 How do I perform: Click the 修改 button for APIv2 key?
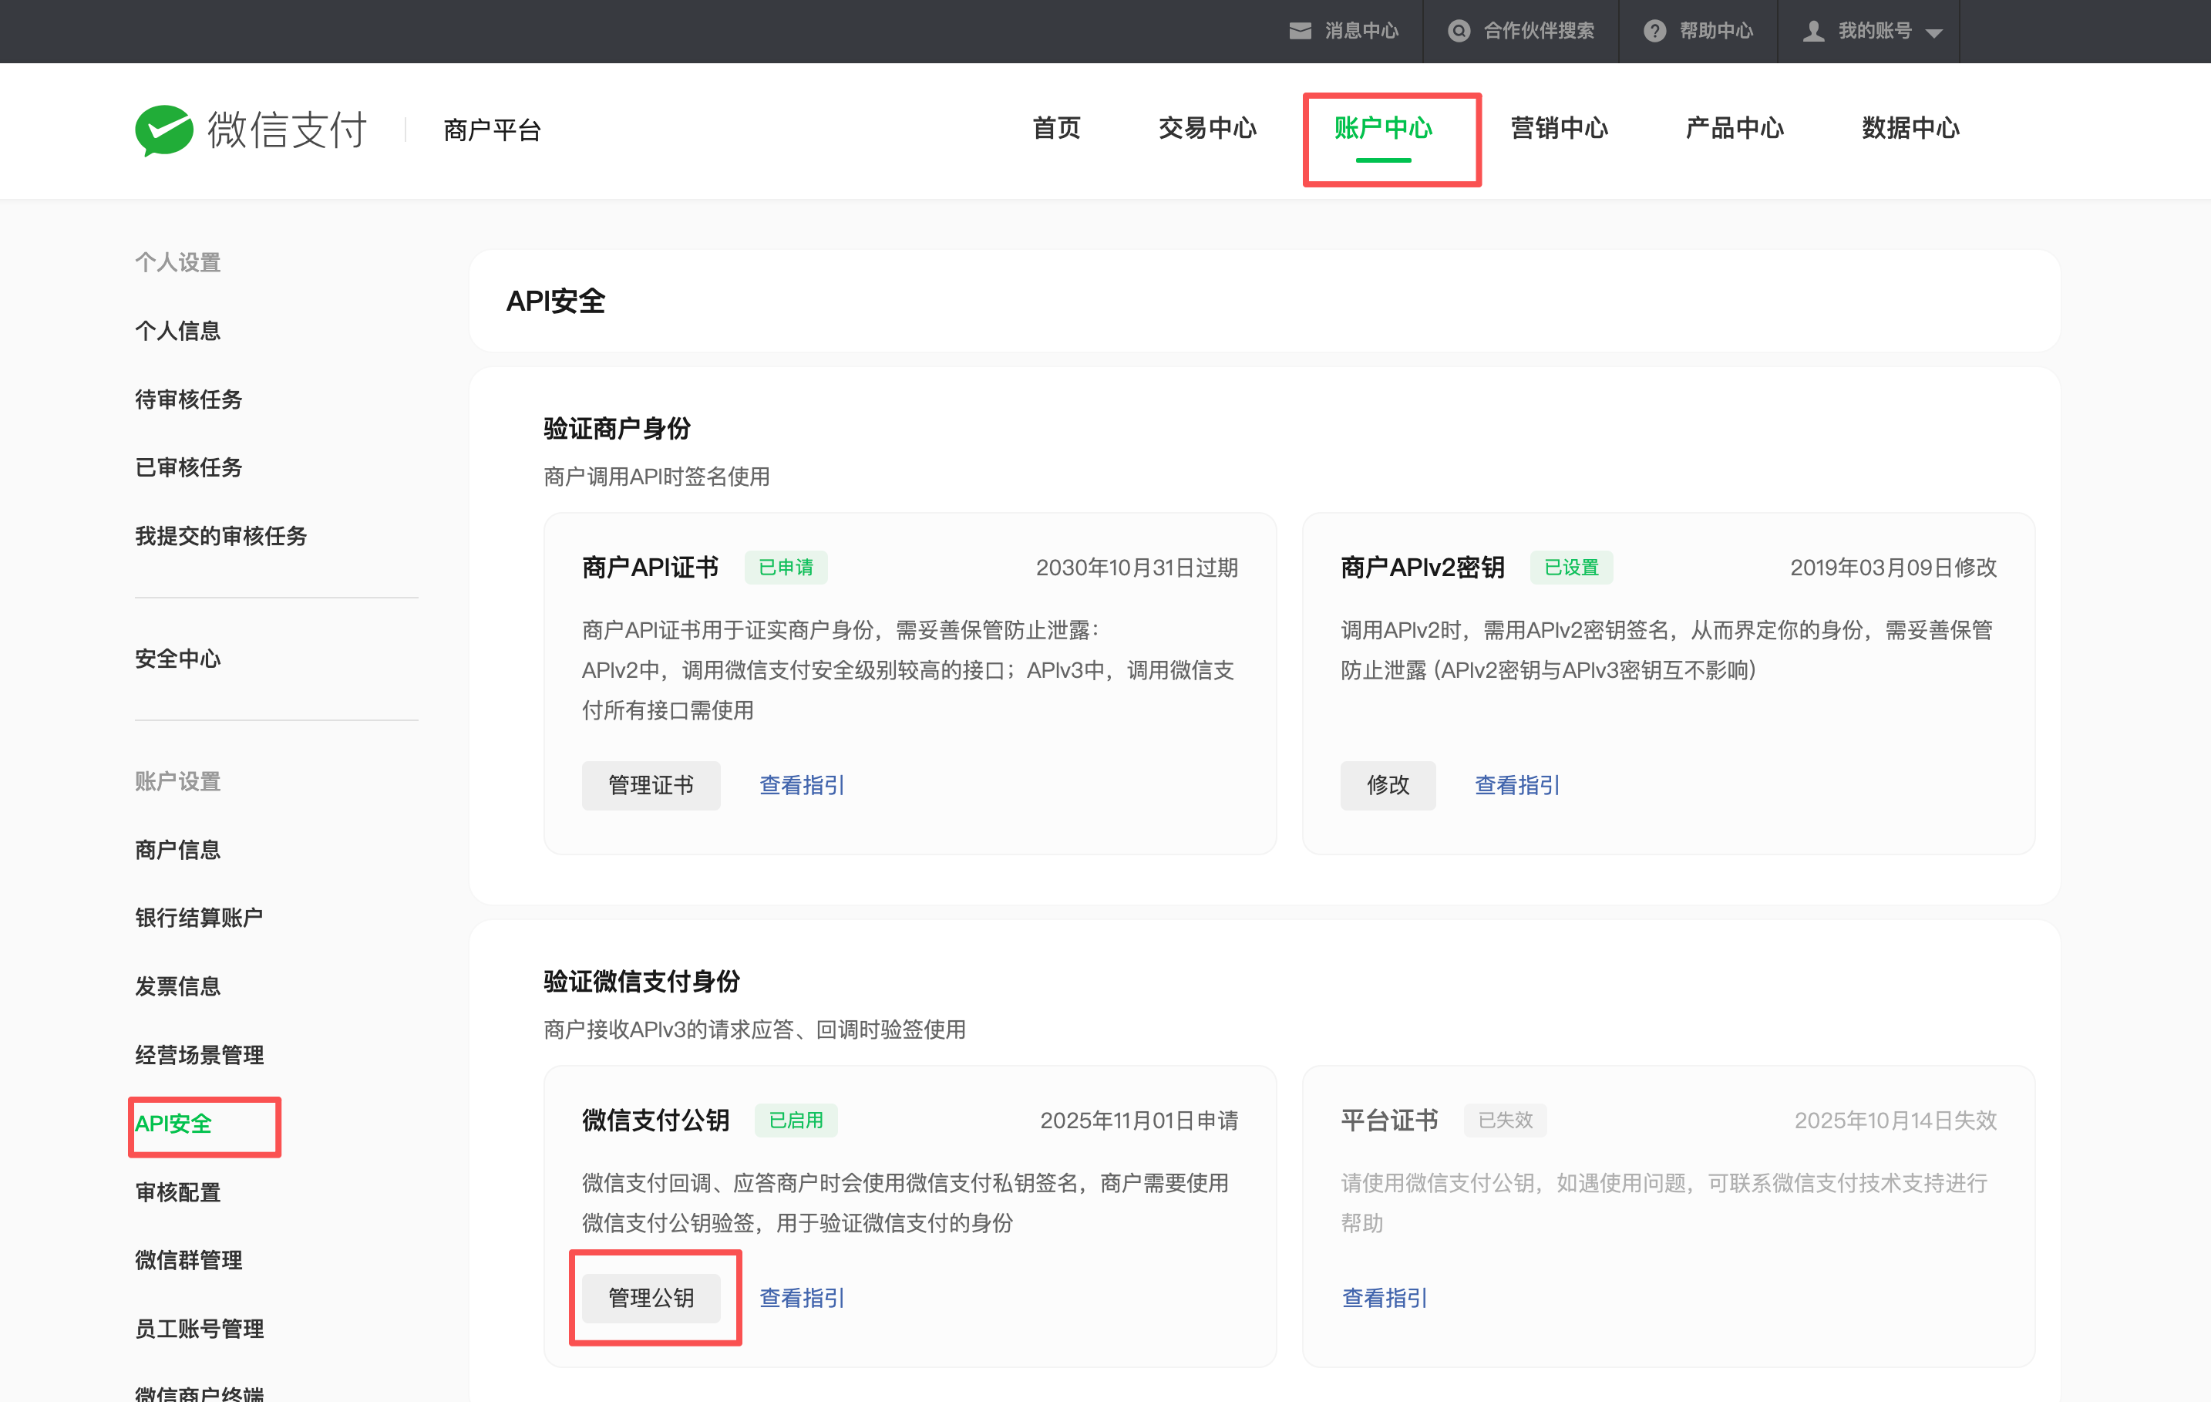(x=1386, y=786)
